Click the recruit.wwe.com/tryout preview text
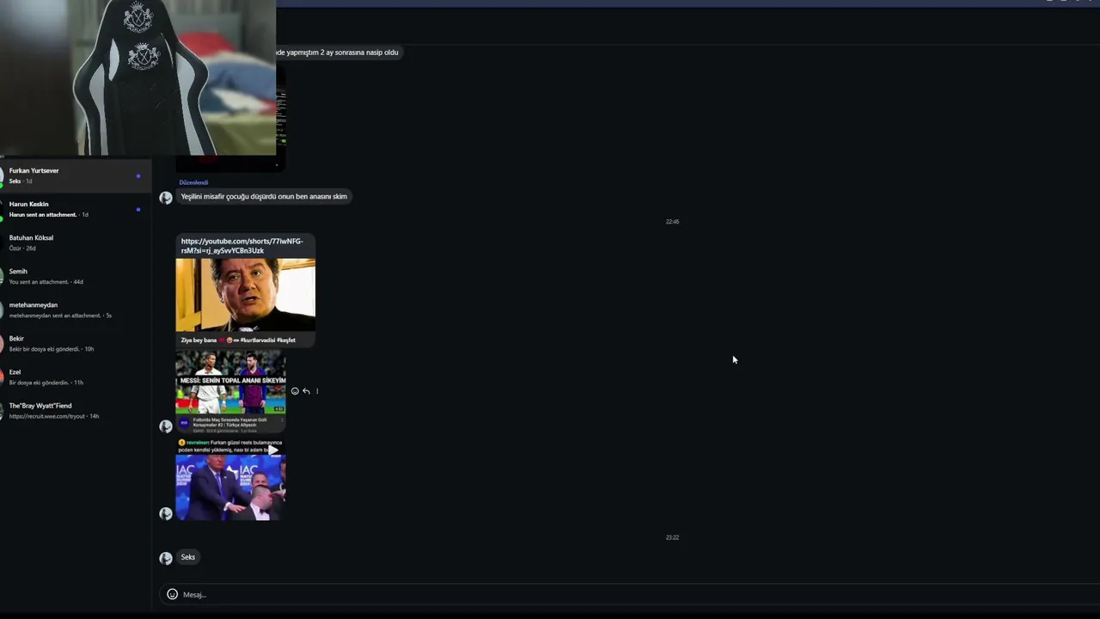Image resolution: width=1100 pixels, height=619 pixels. tap(47, 416)
